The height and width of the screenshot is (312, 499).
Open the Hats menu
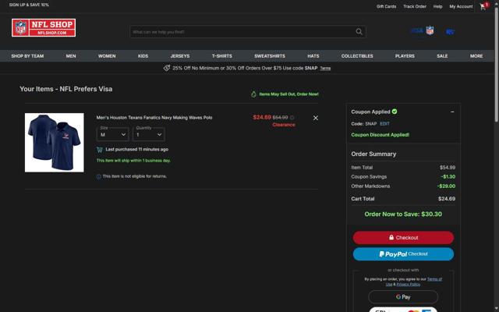coord(313,56)
